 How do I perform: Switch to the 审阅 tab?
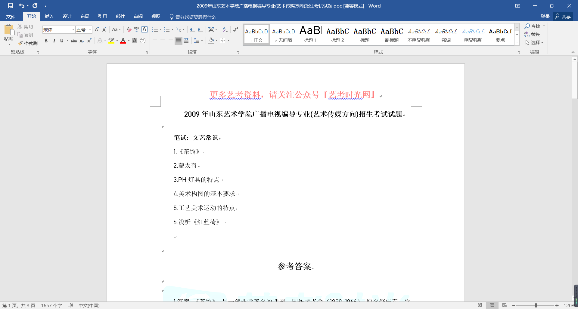point(138,17)
